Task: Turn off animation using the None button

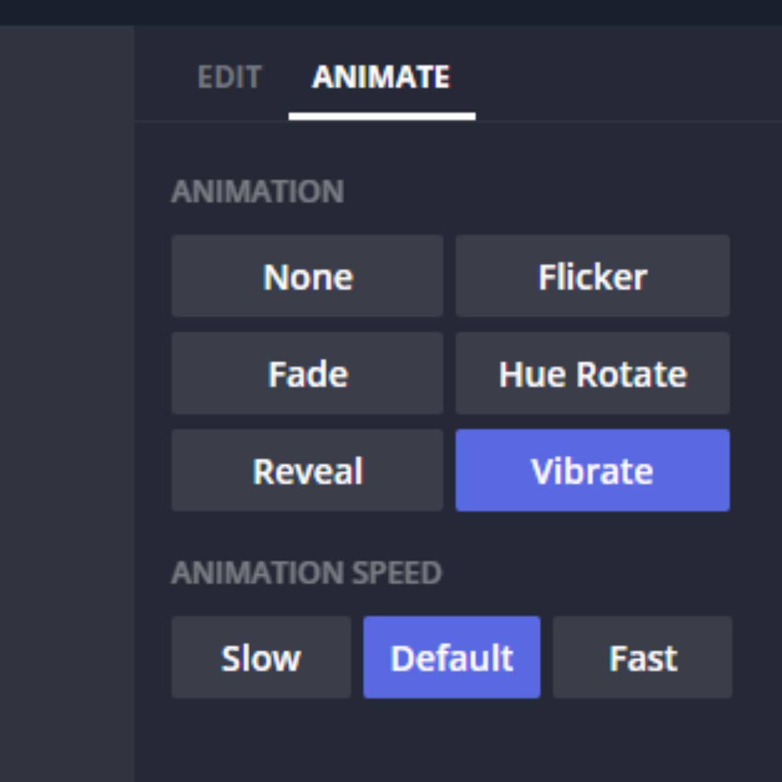Action: pos(307,276)
